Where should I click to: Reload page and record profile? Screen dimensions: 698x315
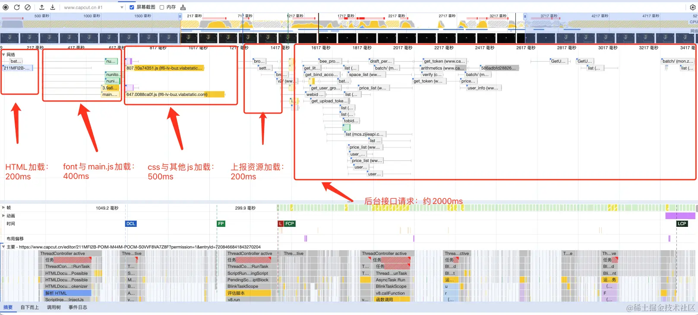[16, 7]
